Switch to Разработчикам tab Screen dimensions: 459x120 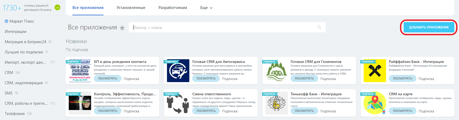(x=173, y=8)
